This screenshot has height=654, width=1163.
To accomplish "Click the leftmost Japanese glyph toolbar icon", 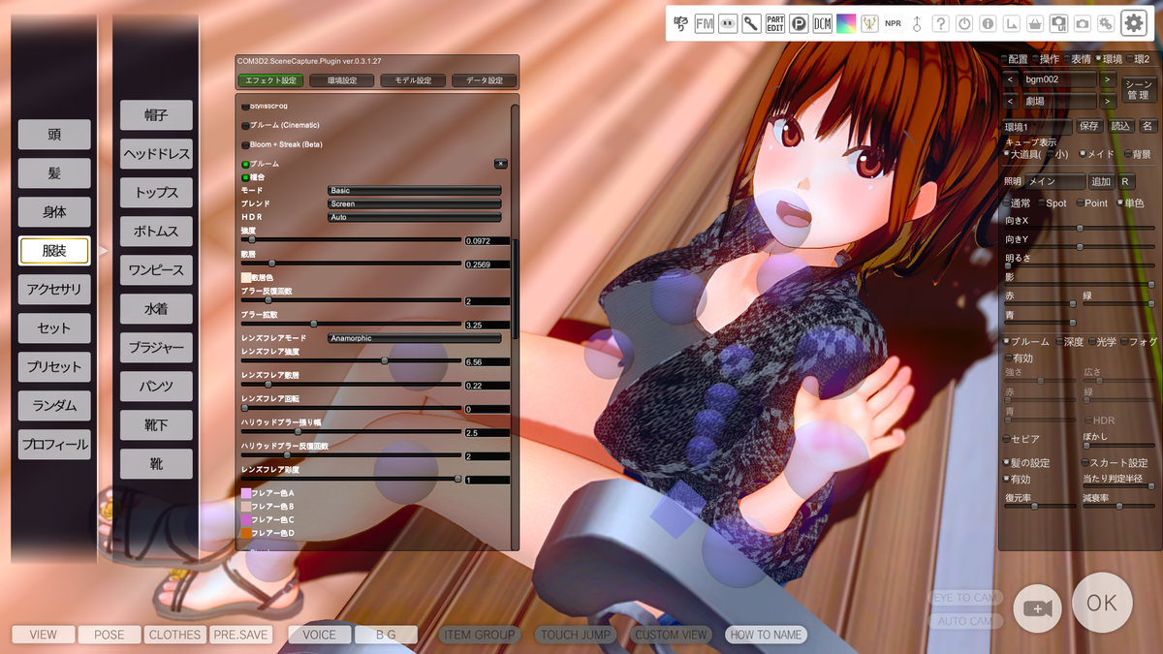I will click(681, 23).
